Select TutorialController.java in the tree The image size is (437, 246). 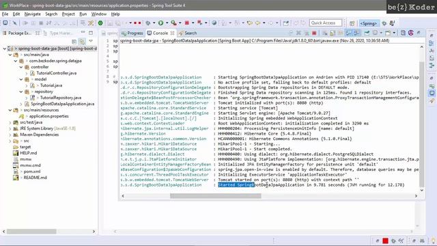pos(56,73)
